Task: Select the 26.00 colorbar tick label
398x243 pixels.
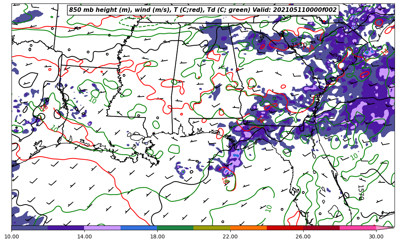Action: [303, 236]
